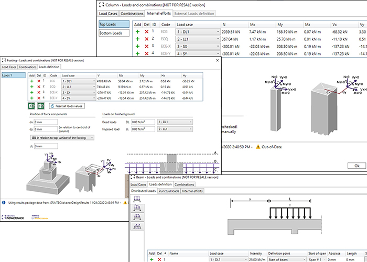The width and height of the screenshot is (367, 262).
Task: Click the leftmost Excel icon under Footing table
Action: (31, 106)
